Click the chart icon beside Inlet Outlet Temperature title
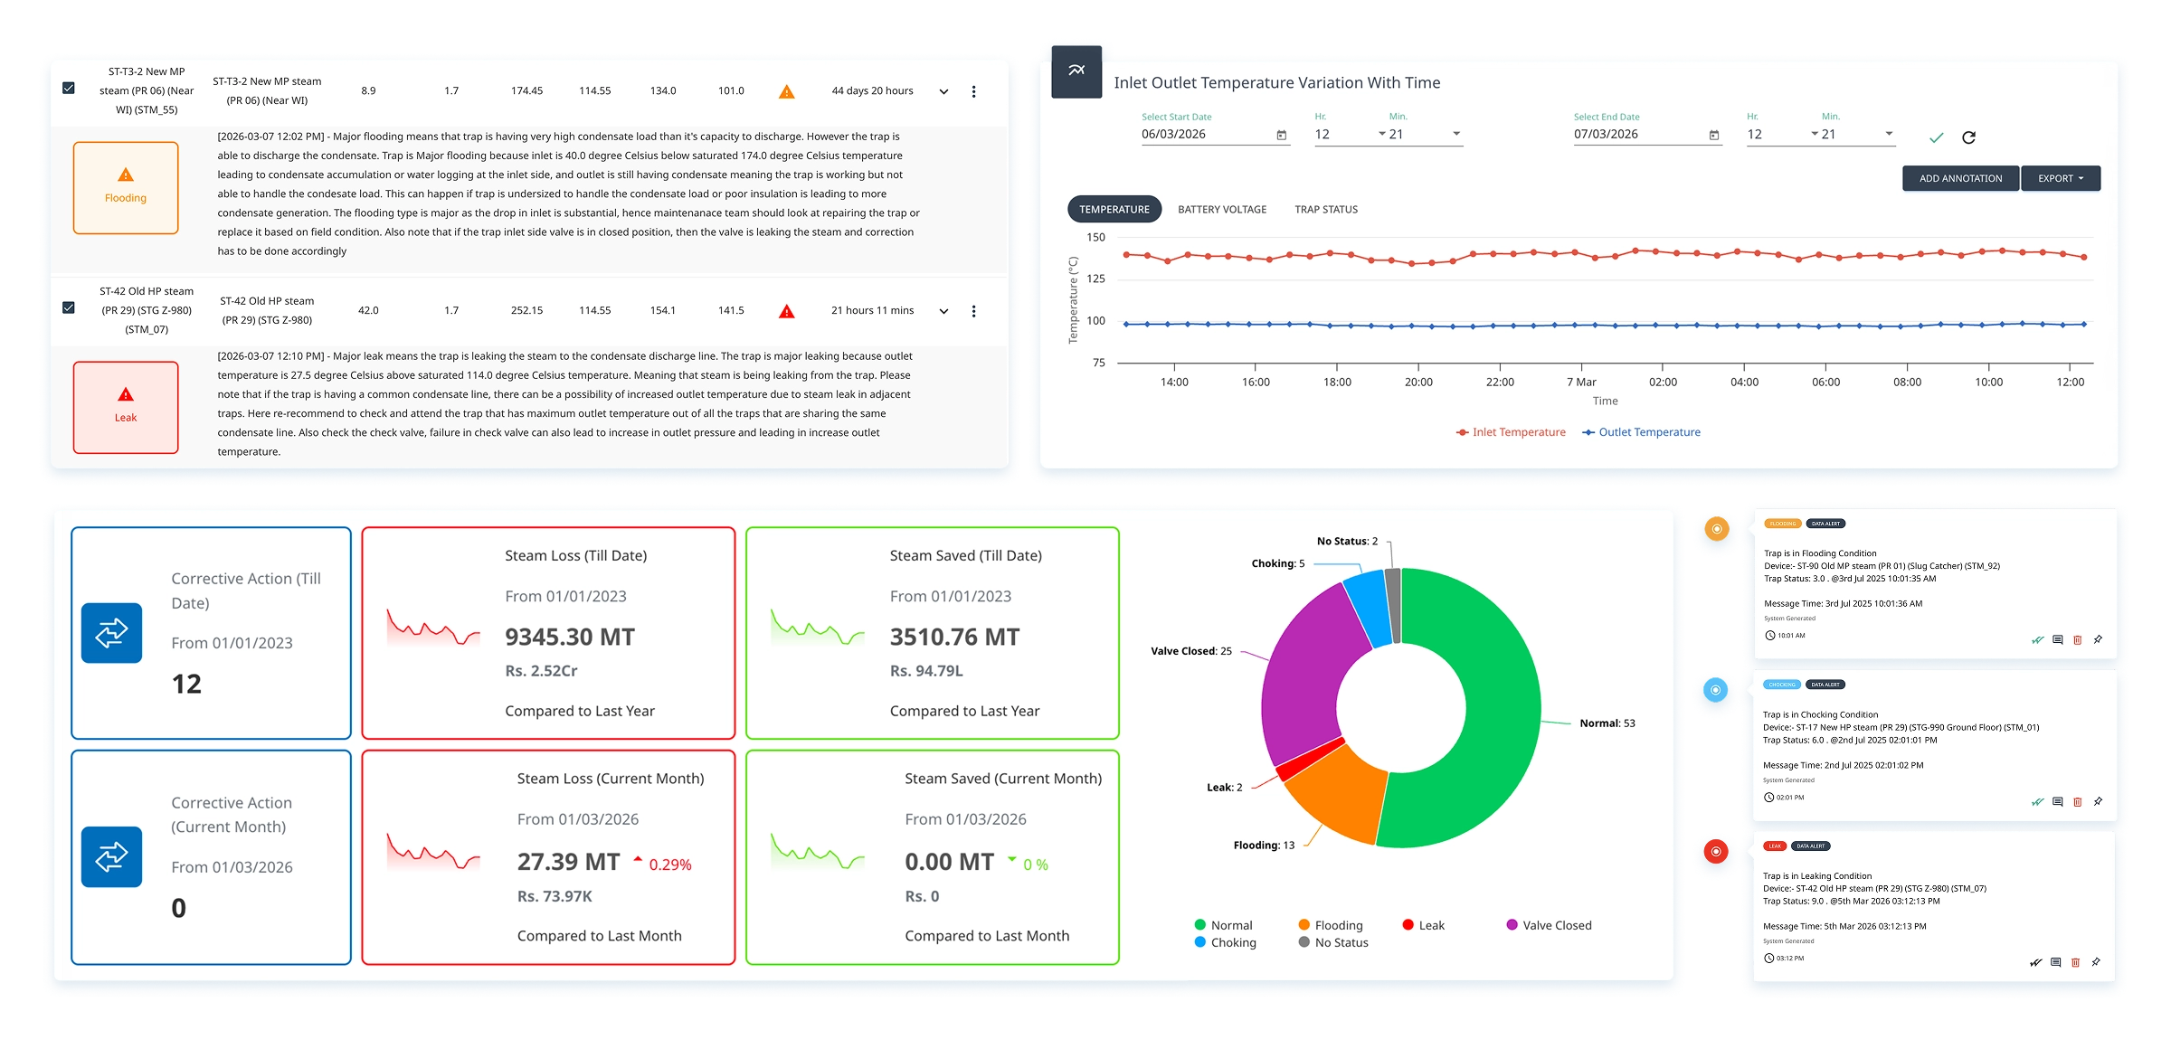Viewport: 2171px width, 1049px height. [1076, 71]
